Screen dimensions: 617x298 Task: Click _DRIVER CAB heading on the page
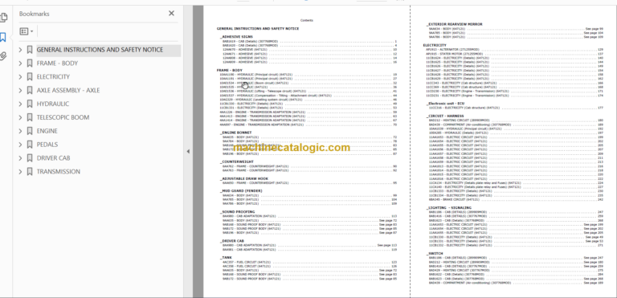point(231,241)
